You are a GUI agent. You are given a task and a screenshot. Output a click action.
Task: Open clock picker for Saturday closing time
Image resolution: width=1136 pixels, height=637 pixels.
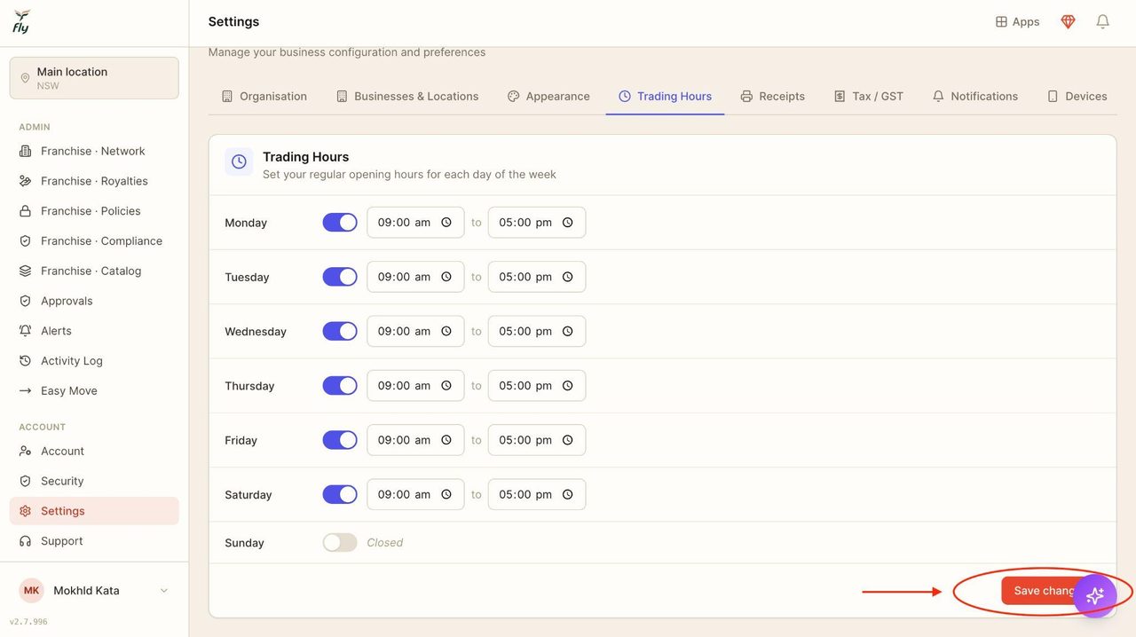(x=568, y=494)
